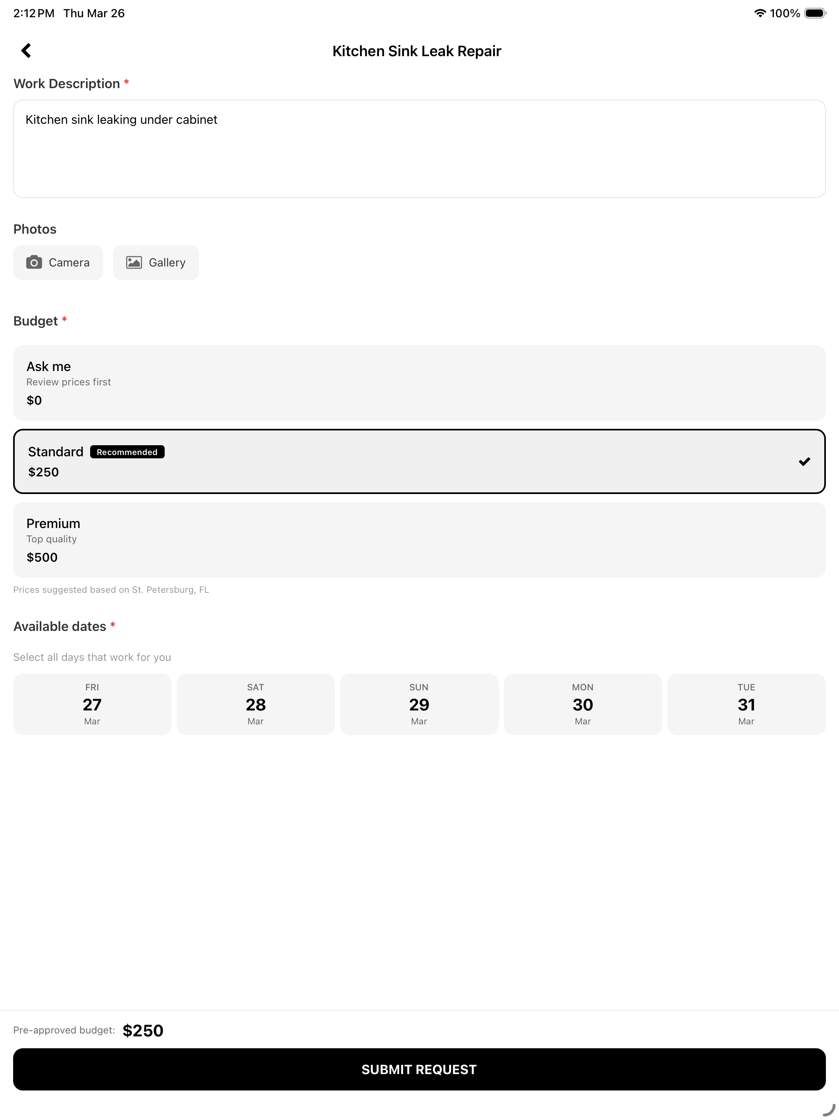Toggle Saturday 28 Mar availability
This screenshot has height=1120, width=839.
pyautogui.click(x=256, y=704)
